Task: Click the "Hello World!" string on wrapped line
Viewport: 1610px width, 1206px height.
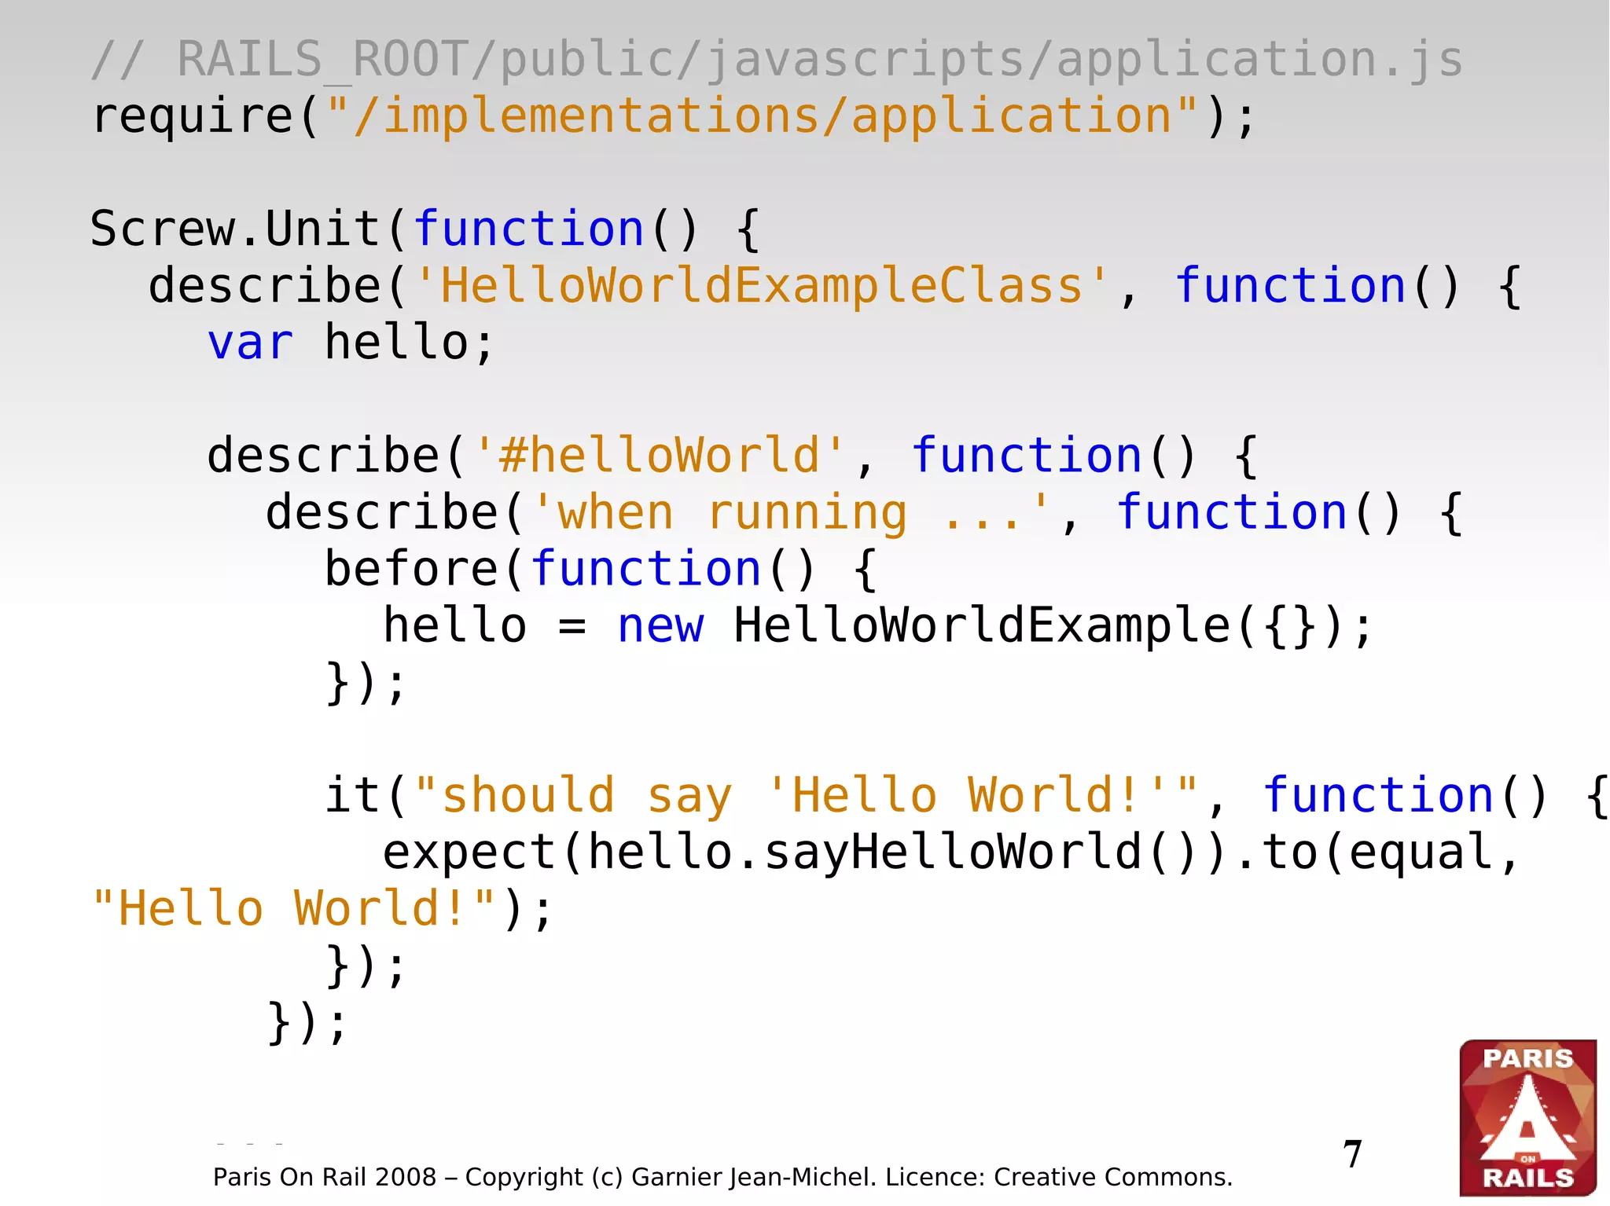Action: click(294, 908)
